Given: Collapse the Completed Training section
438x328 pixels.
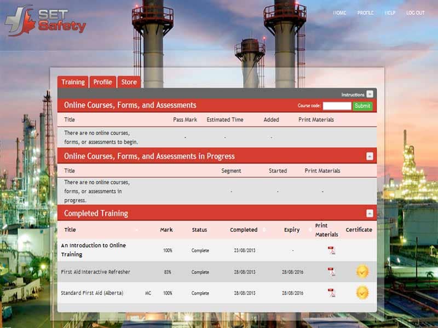Looking at the screenshot, I should pyautogui.click(x=370, y=213).
